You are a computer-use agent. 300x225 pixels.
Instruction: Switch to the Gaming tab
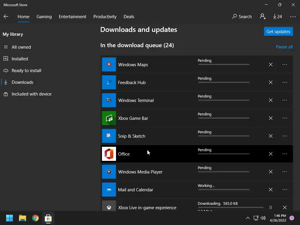[x=44, y=17]
